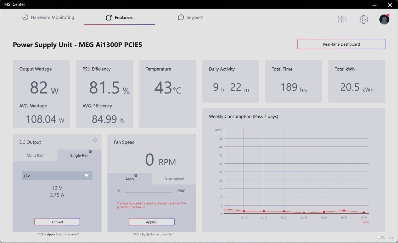Click the Support chat bubble icon
398x243 pixels.
181,18
